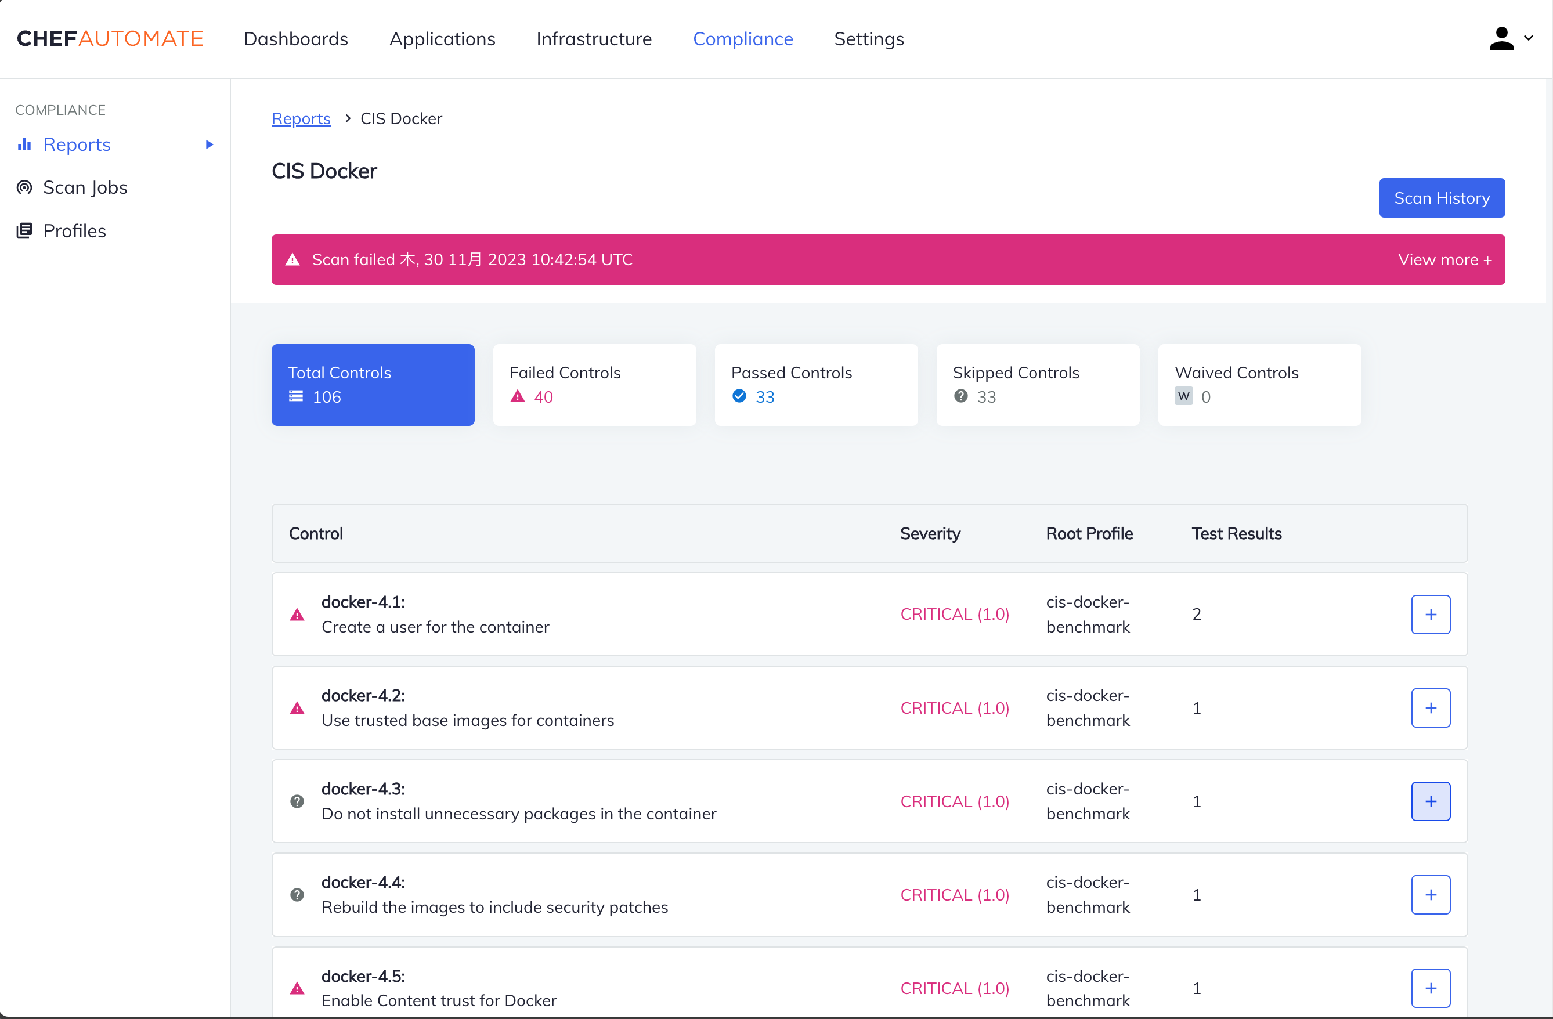1553x1019 pixels.
Task: Click 'Do not install unnecessary packages' description
Action: pyautogui.click(x=519, y=814)
